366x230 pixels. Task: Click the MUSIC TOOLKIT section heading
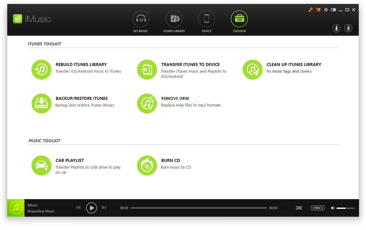point(44,141)
